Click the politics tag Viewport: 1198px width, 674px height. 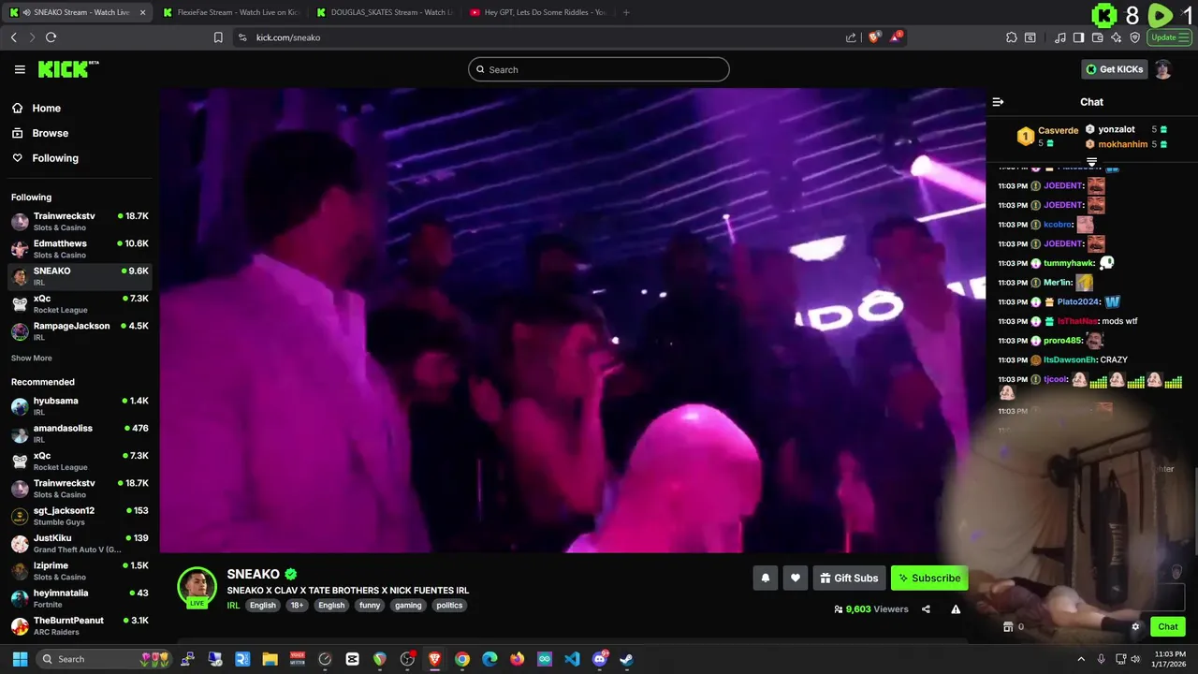[x=449, y=606]
